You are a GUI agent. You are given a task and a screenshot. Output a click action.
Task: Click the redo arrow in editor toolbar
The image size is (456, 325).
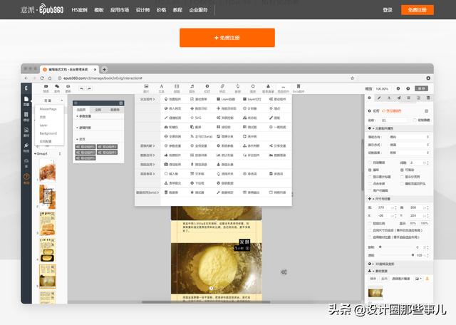(89, 88)
